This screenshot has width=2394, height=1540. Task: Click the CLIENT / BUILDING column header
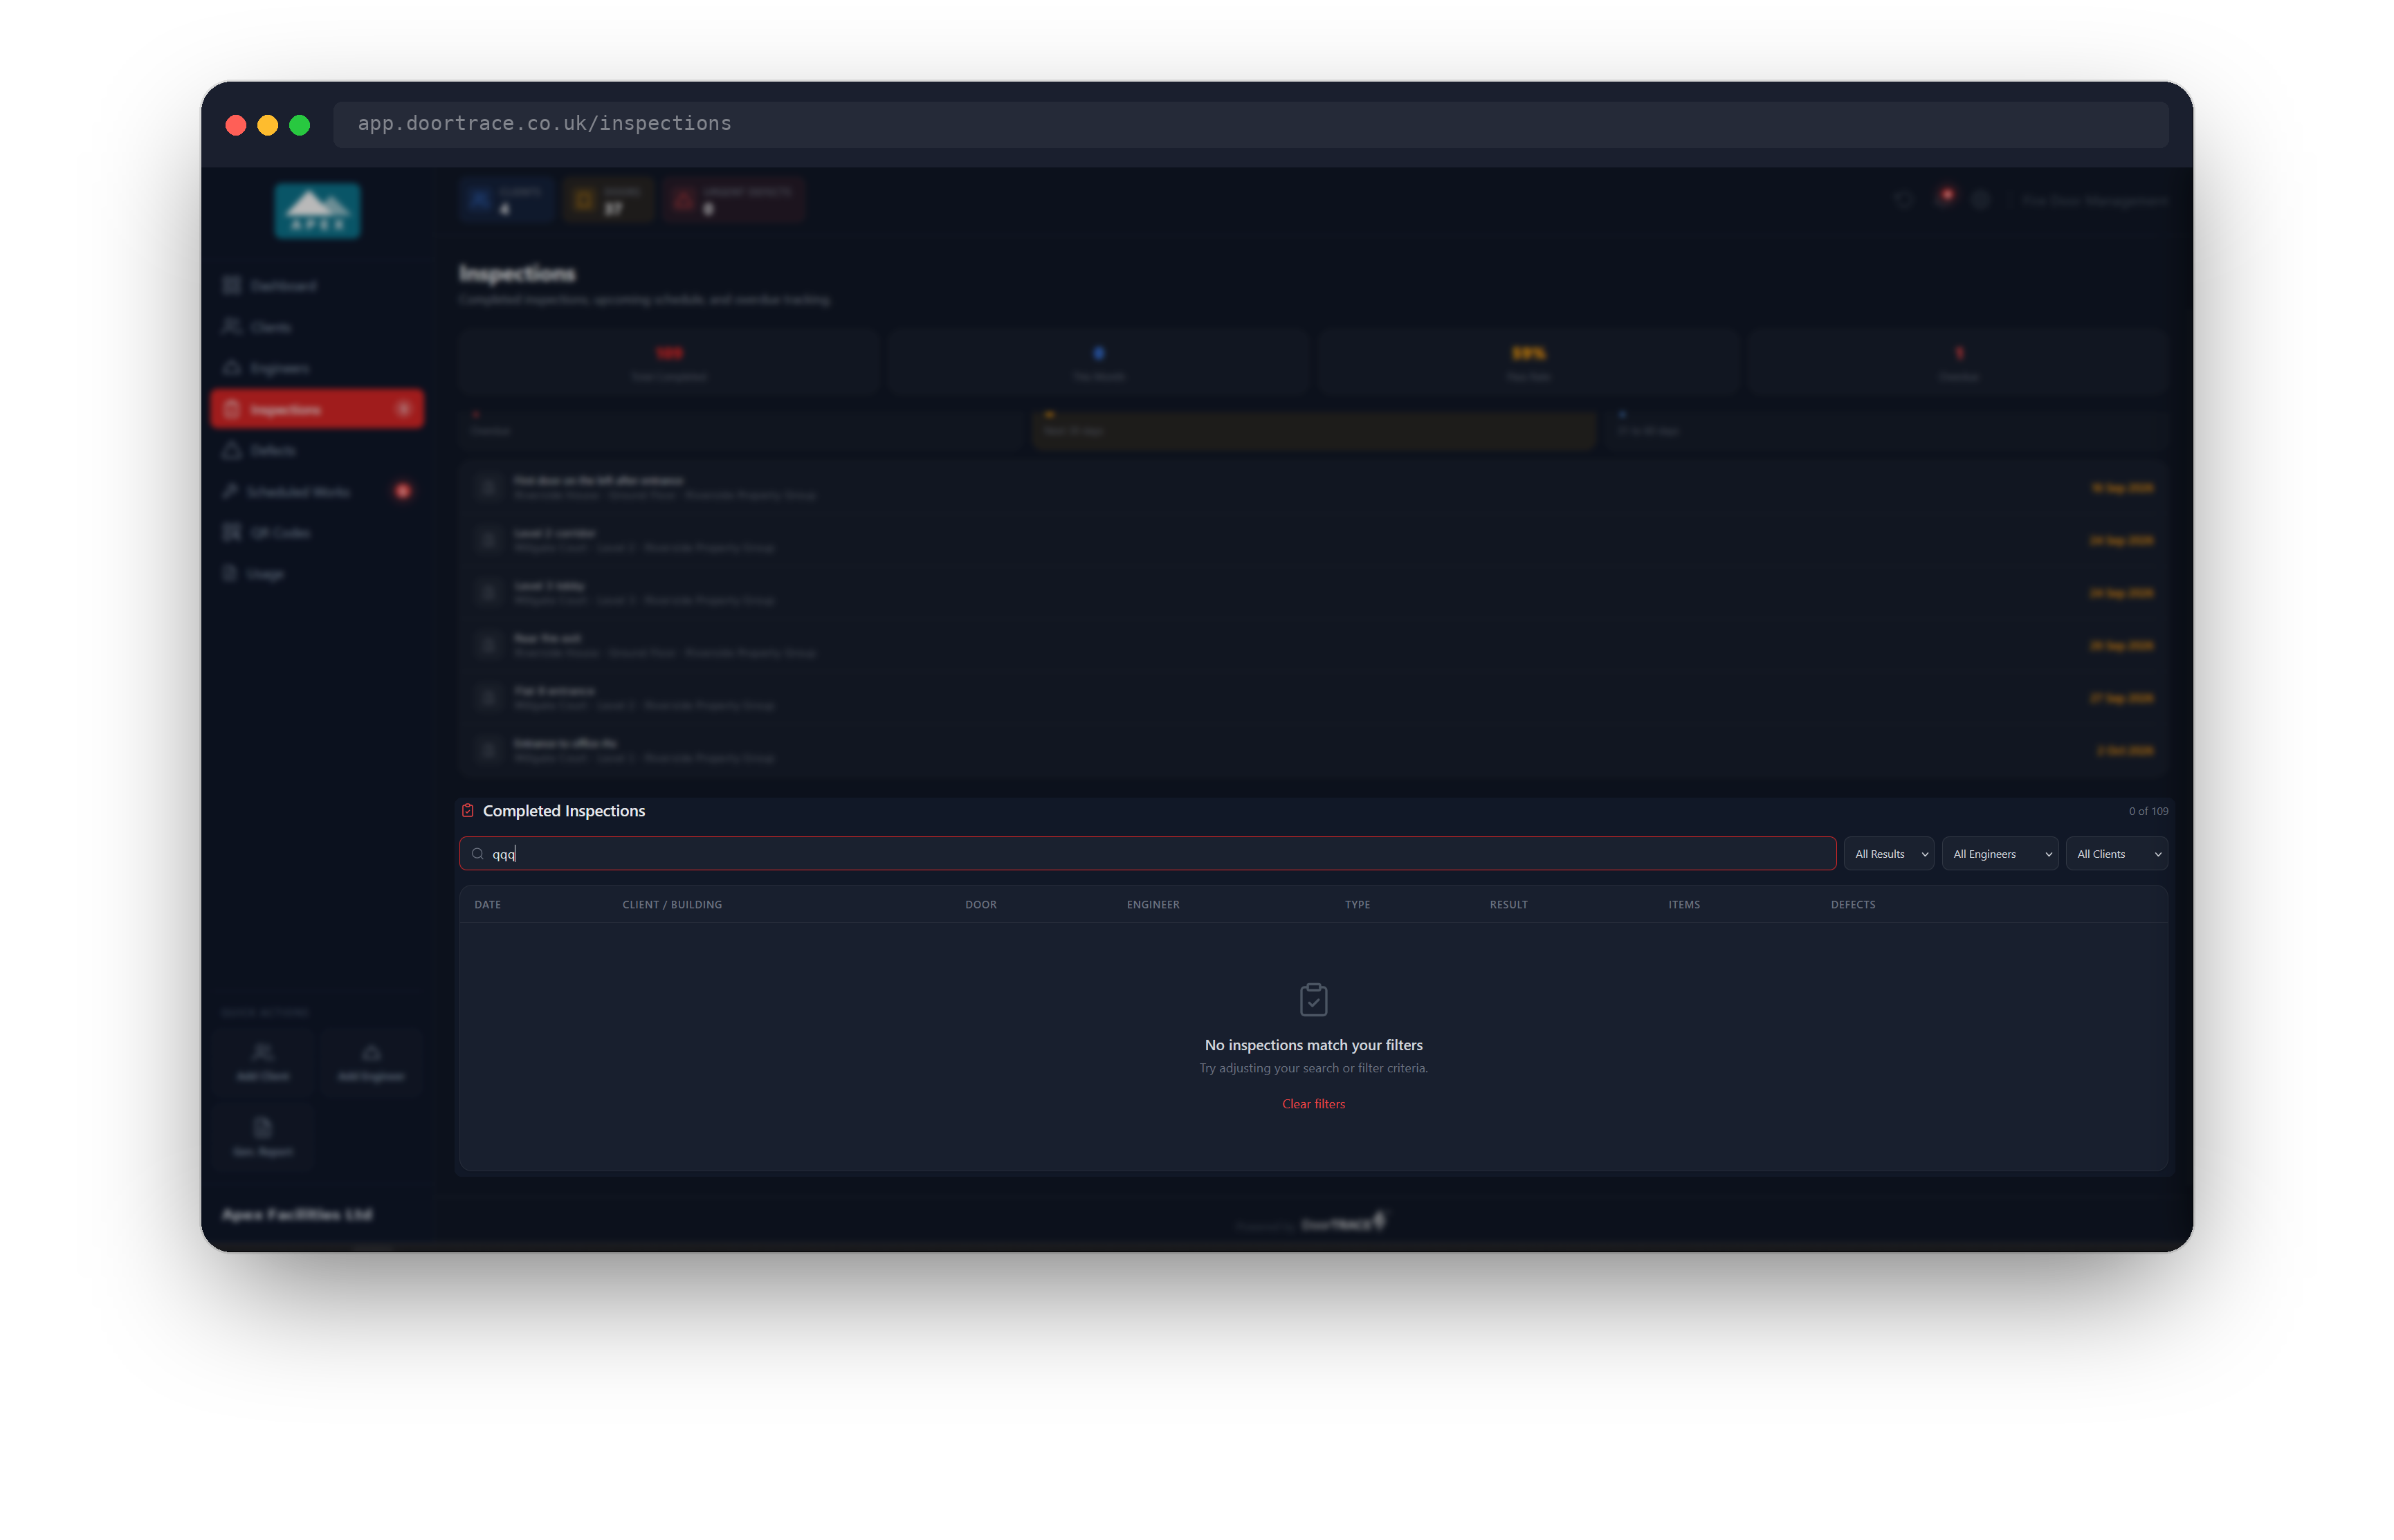pyautogui.click(x=672, y=905)
